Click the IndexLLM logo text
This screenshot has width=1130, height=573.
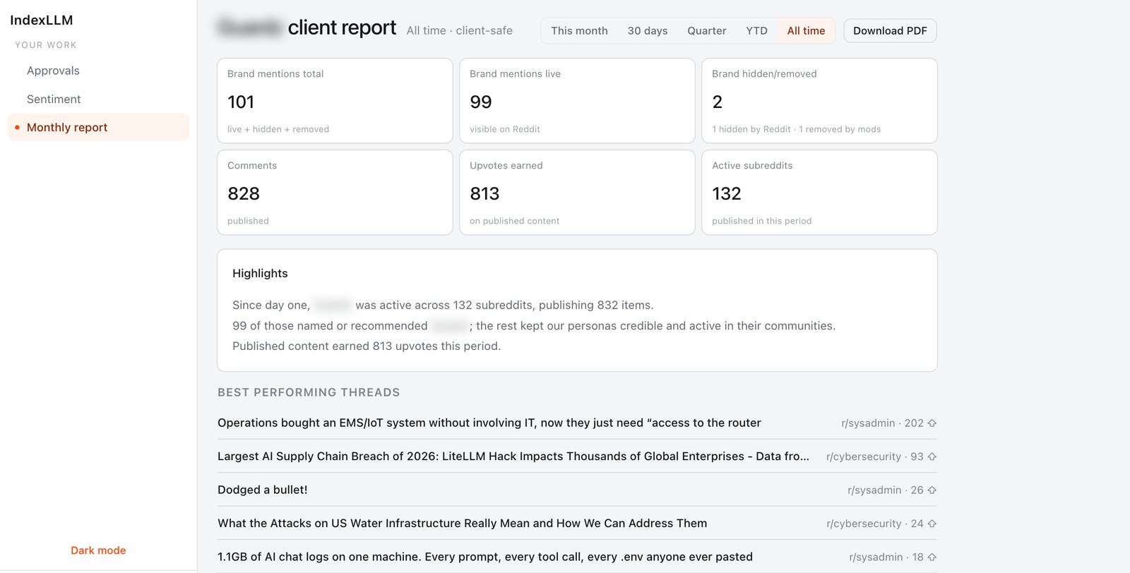42,20
